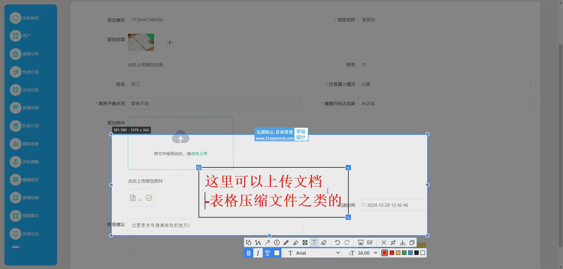Open 健康报告 in the sidebar

tap(30, 180)
